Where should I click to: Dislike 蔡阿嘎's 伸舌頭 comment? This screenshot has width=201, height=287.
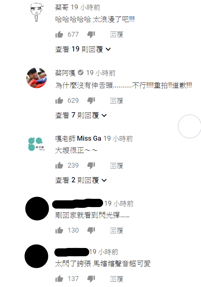(91, 101)
